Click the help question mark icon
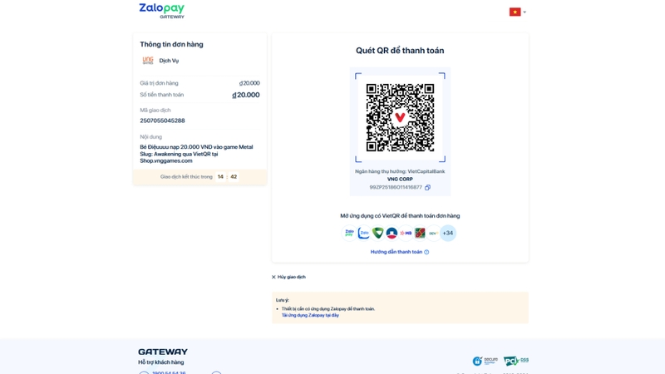Viewport: 665px width, 374px height. (x=426, y=252)
